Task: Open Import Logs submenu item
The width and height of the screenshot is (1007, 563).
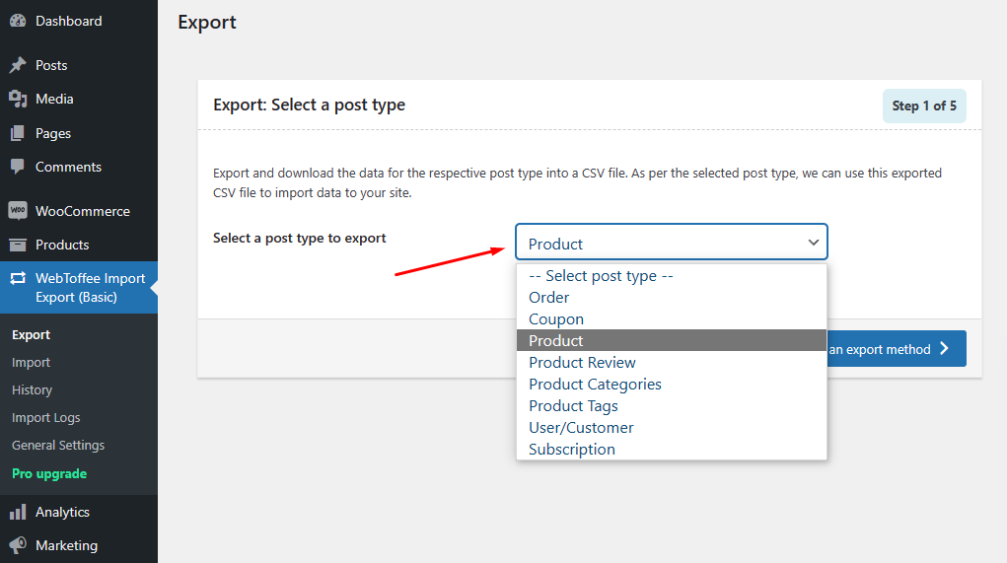Action: click(x=45, y=417)
